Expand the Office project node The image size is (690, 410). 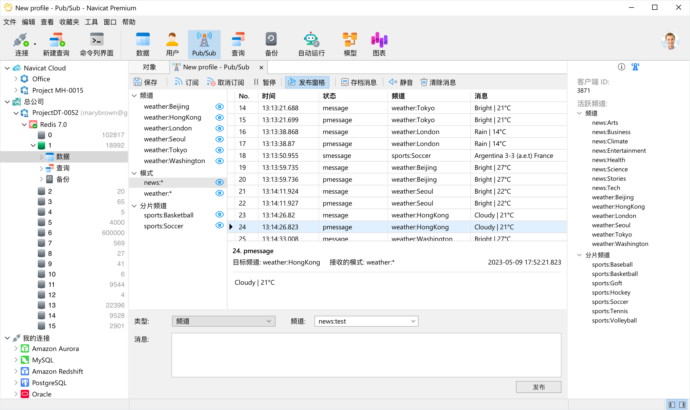coord(16,79)
